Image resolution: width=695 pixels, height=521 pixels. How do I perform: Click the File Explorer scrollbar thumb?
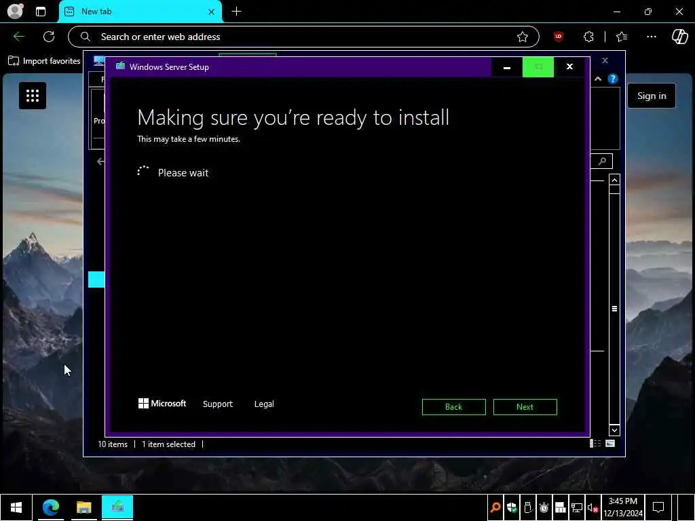coord(614,309)
